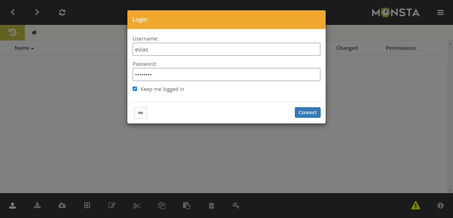The height and width of the screenshot is (218, 453).
Task: Click the link icon button in Login dialog
Action: tap(140, 113)
